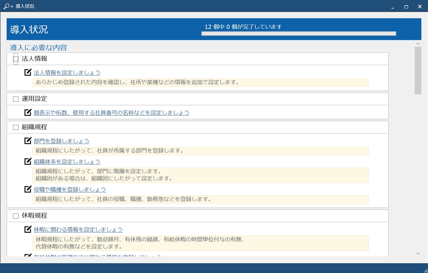Check the 法人情報 checkbox
This screenshot has height=273, width=428.
coord(16,59)
